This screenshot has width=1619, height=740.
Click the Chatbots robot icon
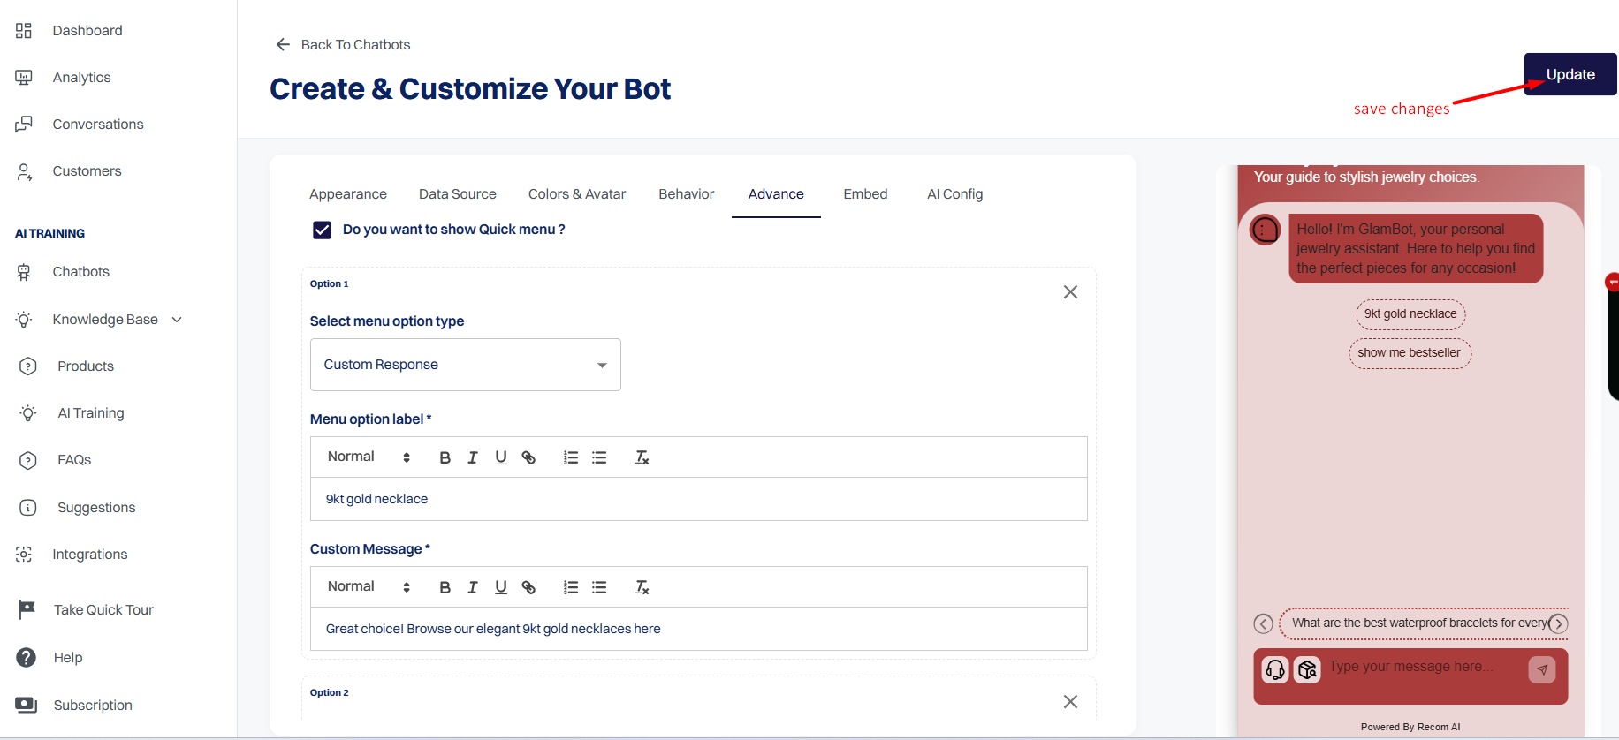click(x=24, y=272)
